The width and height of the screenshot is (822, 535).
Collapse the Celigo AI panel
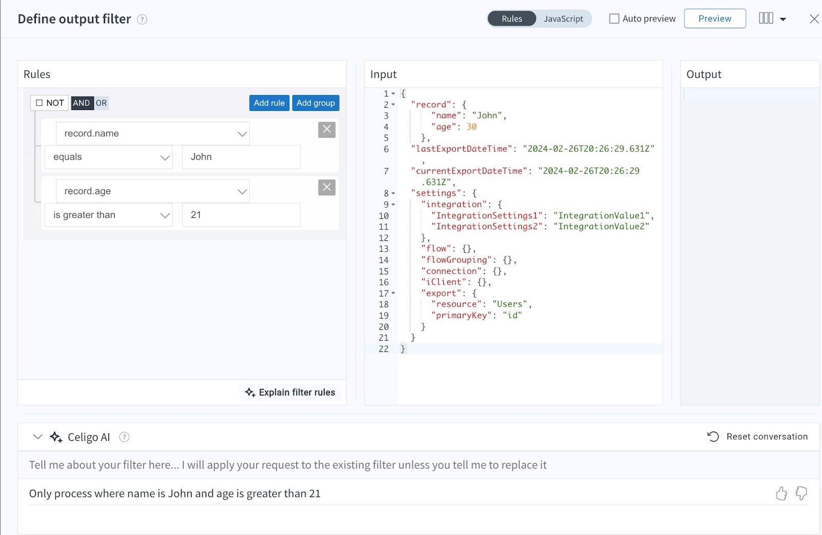(x=38, y=437)
